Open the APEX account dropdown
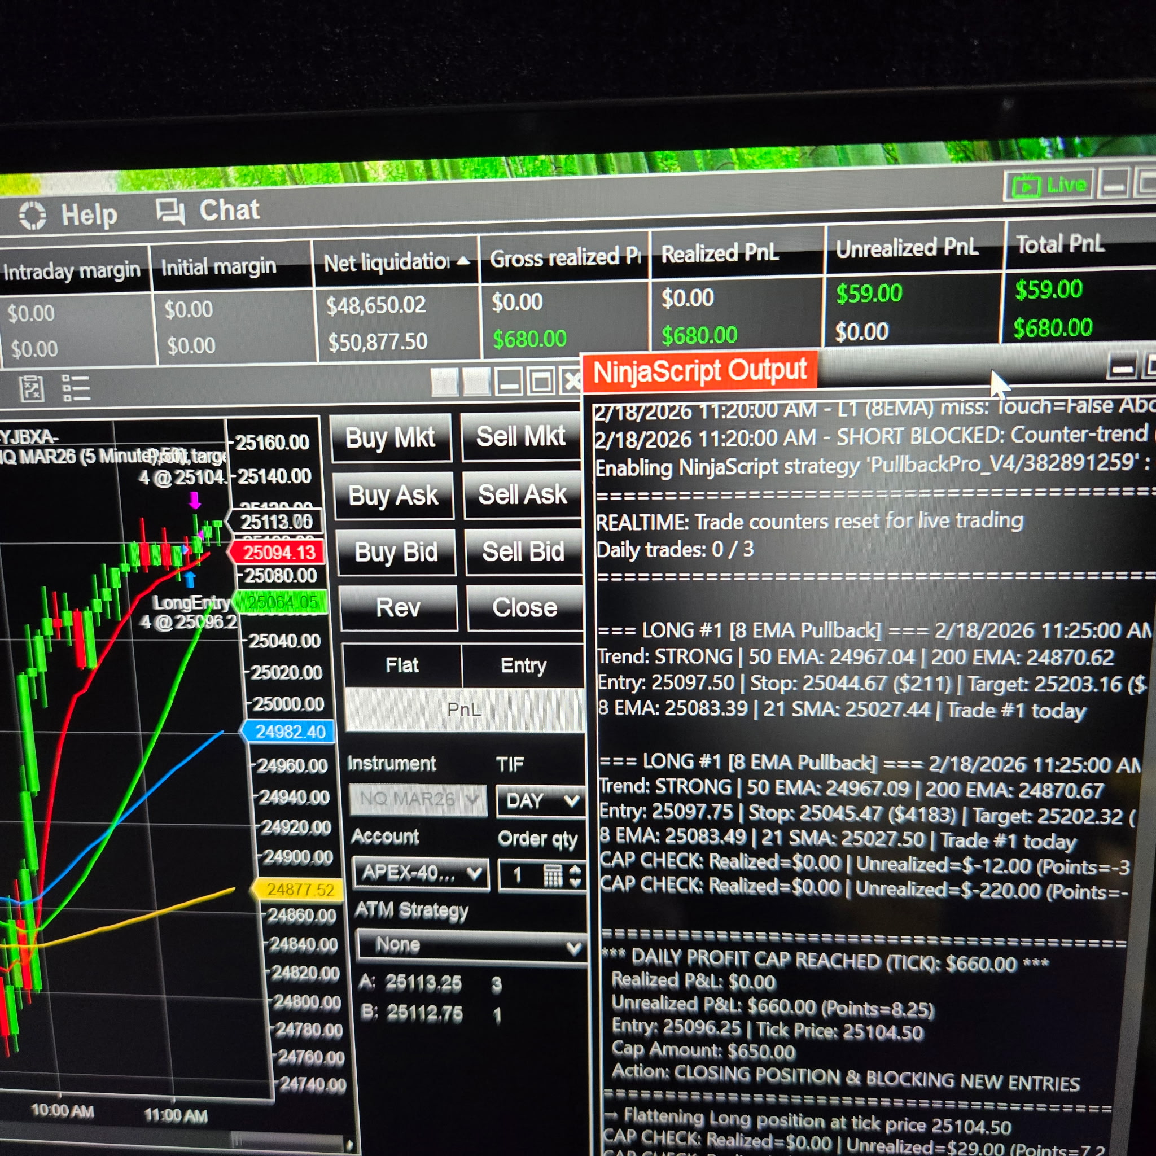The width and height of the screenshot is (1156, 1156). click(x=421, y=873)
